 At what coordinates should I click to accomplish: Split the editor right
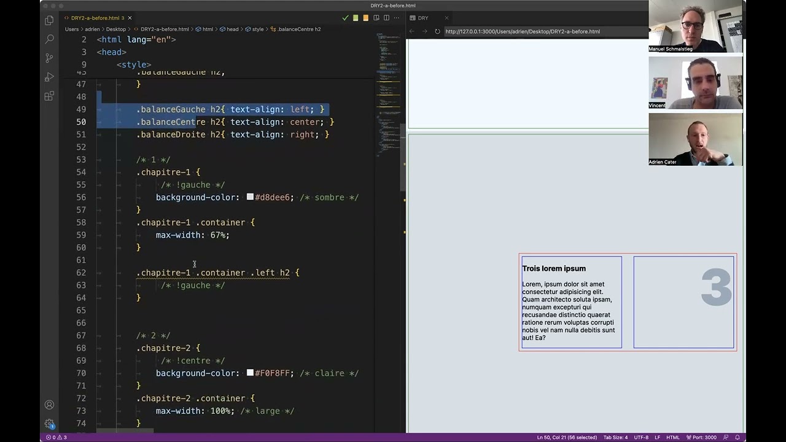[386, 18]
